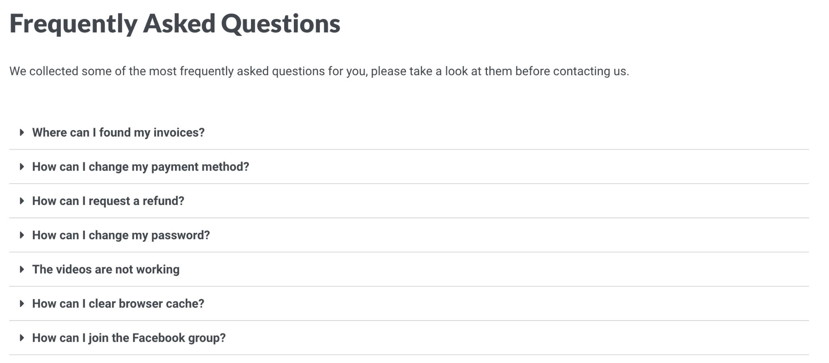Click 'How can I join the Facebook group?'
The width and height of the screenshot is (829, 363).
pyautogui.click(x=129, y=338)
